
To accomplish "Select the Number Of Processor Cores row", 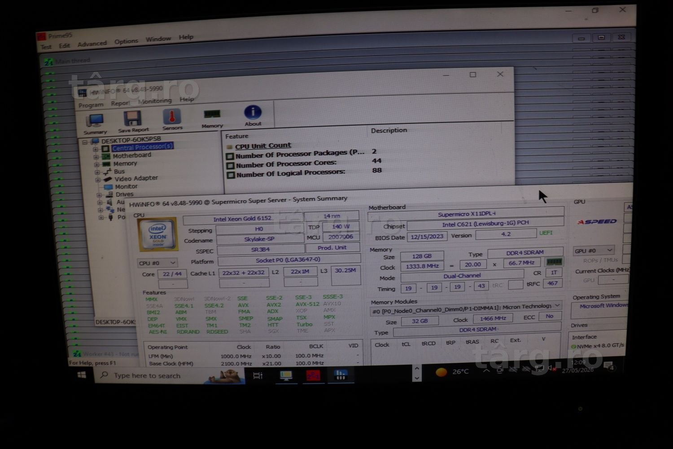I will pyautogui.click(x=304, y=163).
